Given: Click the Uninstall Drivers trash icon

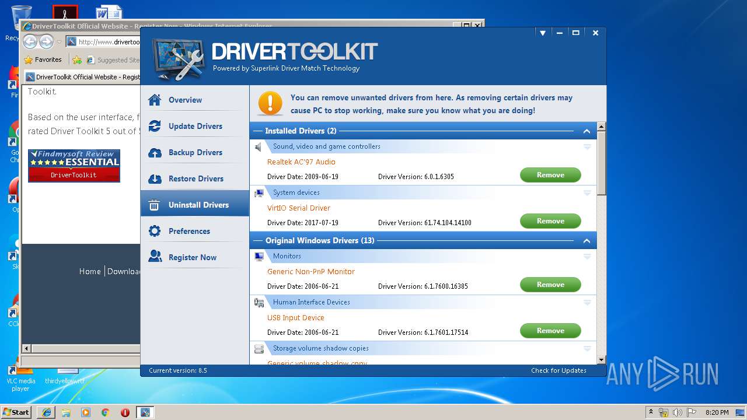Looking at the screenshot, I should [x=154, y=205].
